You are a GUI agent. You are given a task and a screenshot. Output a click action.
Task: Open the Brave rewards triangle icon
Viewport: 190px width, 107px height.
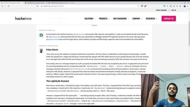click(145, 6)
